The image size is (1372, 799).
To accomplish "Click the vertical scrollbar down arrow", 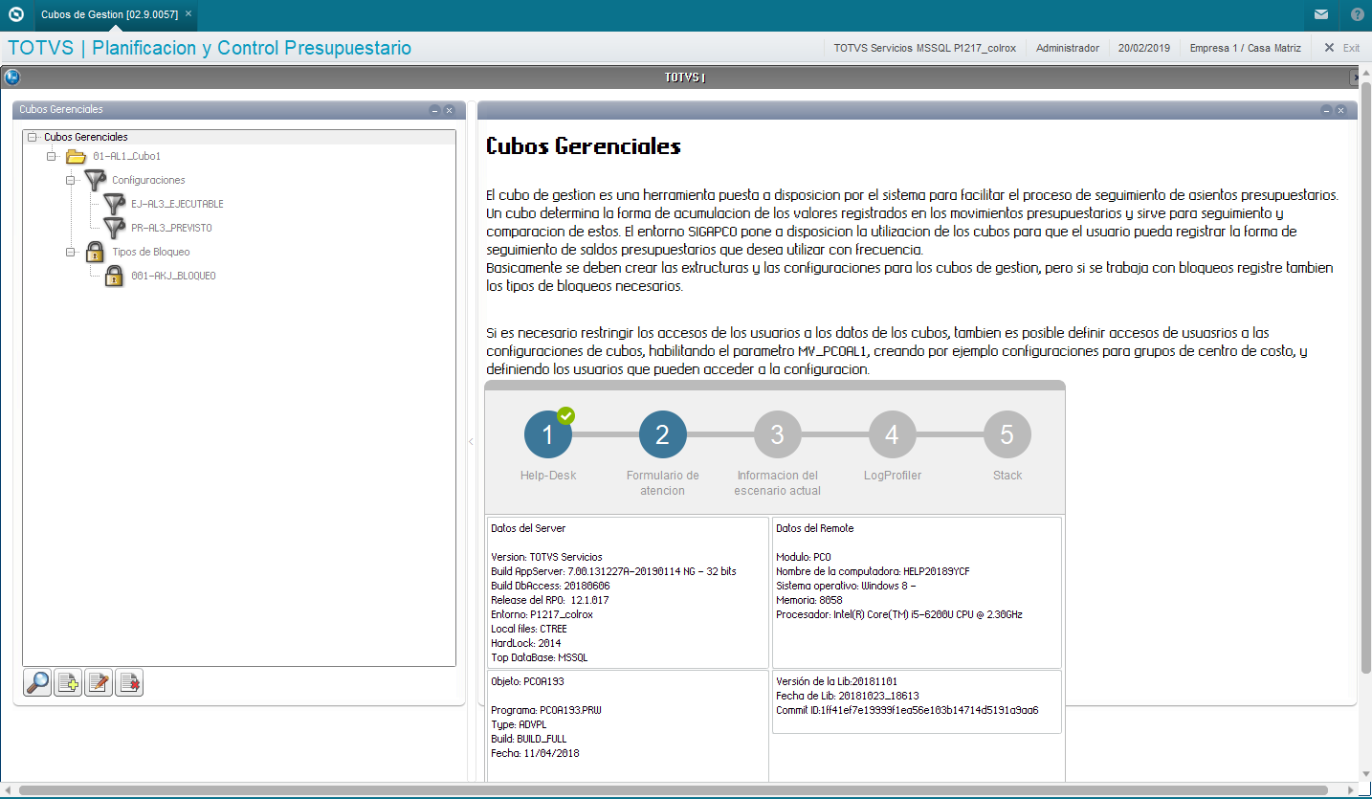I will tap(1365, 775).
